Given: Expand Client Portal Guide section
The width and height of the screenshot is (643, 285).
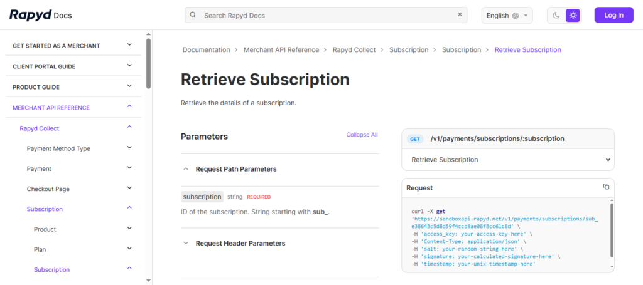Looking at the screenshot, I should [129, 65].
